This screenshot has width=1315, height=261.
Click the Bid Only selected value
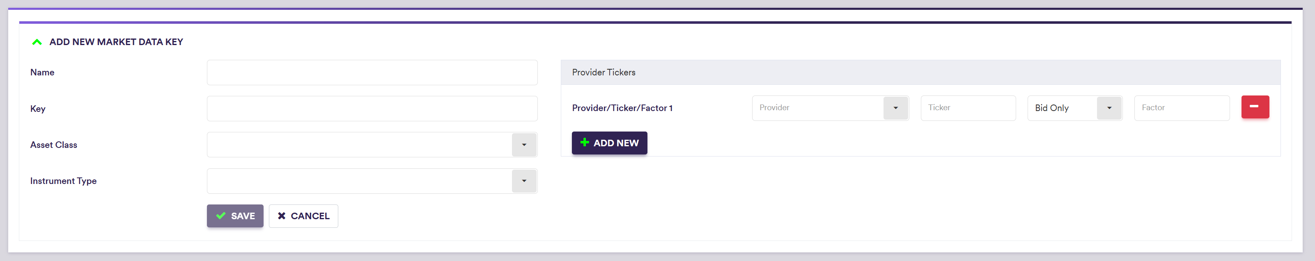pyautogui.click(x=1051, y=108)
